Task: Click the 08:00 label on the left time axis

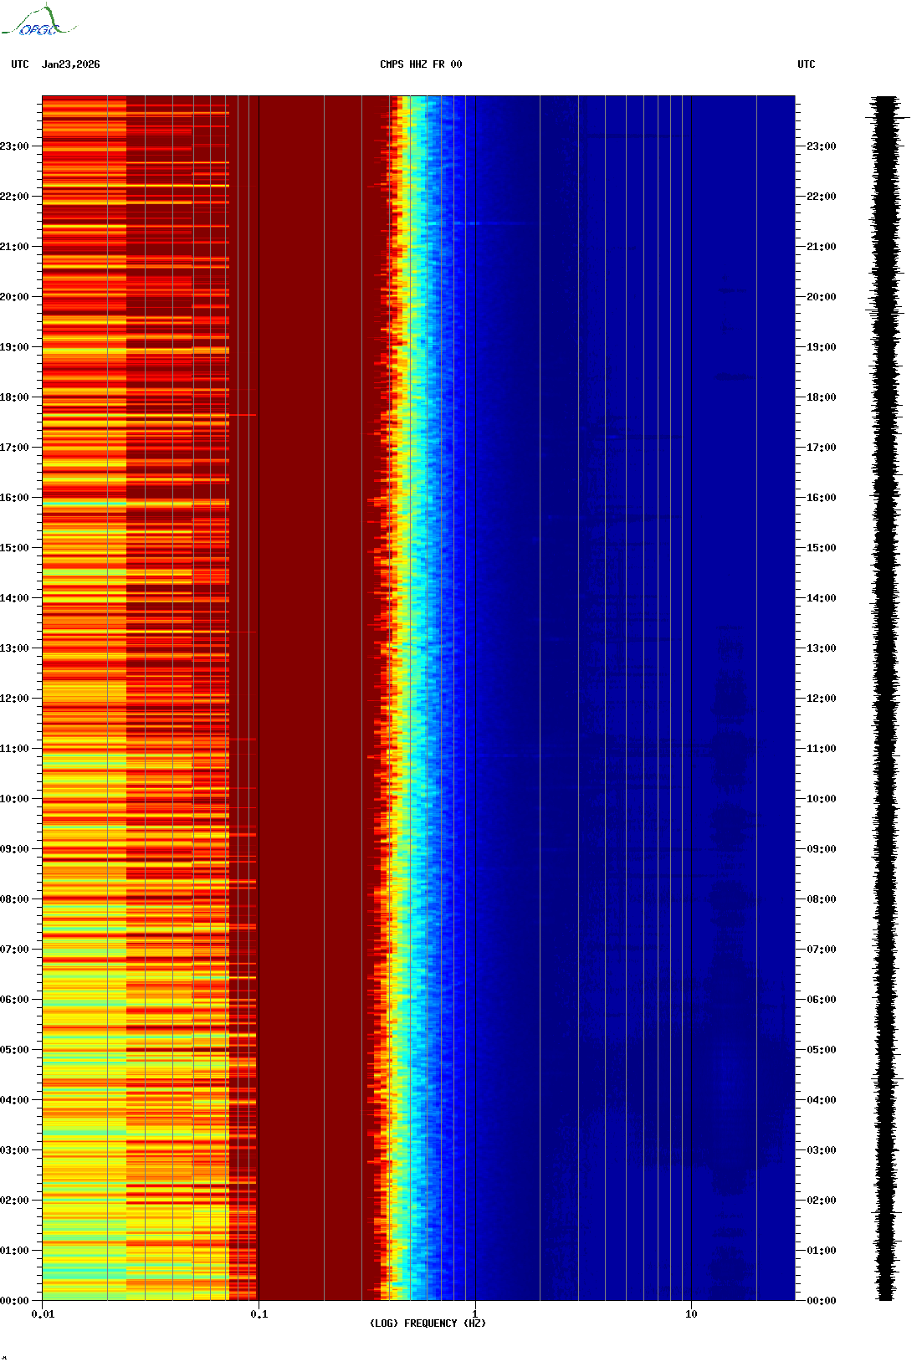Action: tap(14, 899)
